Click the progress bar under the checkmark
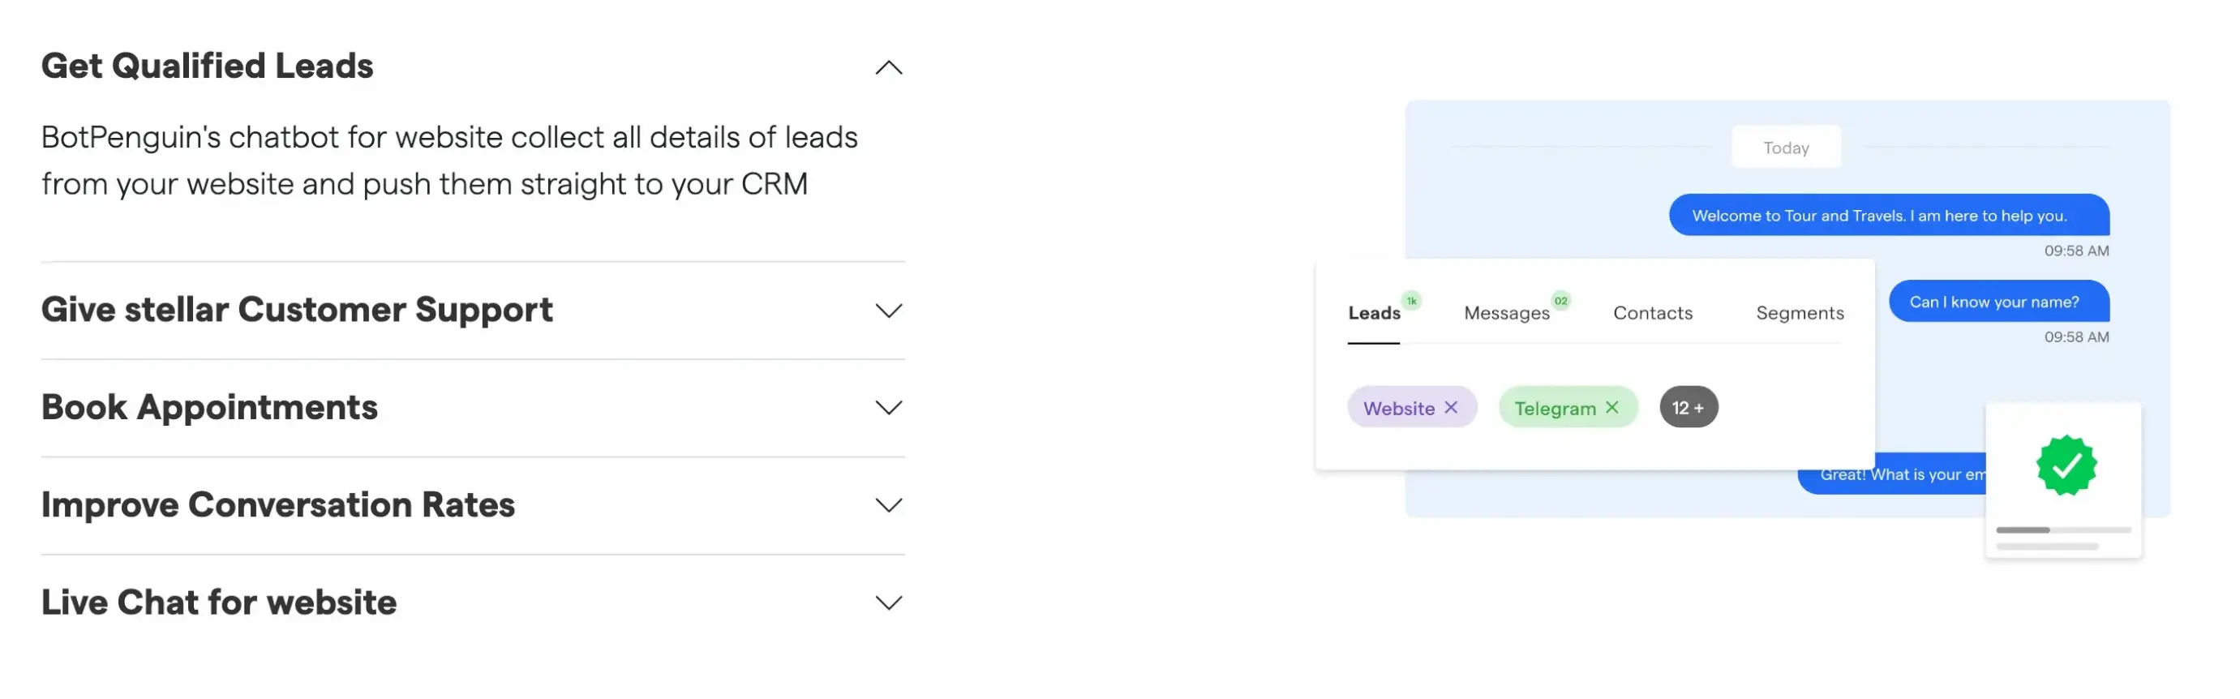 pyautogui.click(x=2062, y=530)
